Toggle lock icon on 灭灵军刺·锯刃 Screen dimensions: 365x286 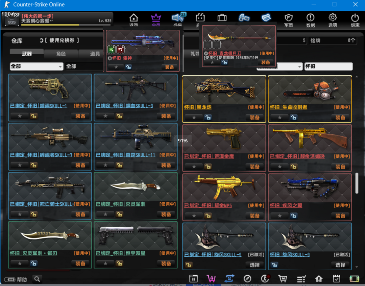(33, 263)
